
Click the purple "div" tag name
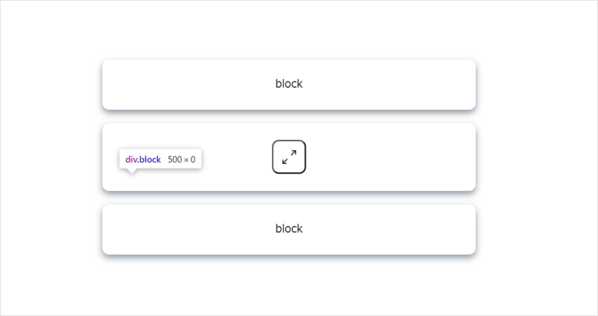(x=131, y=160)
